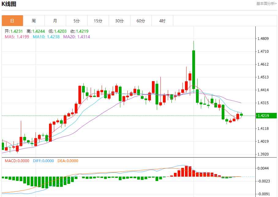The height and width of the screenshot is (197, 278).
Task: Switch to the 4时 interval tab
Action: (x=162, y=21)
